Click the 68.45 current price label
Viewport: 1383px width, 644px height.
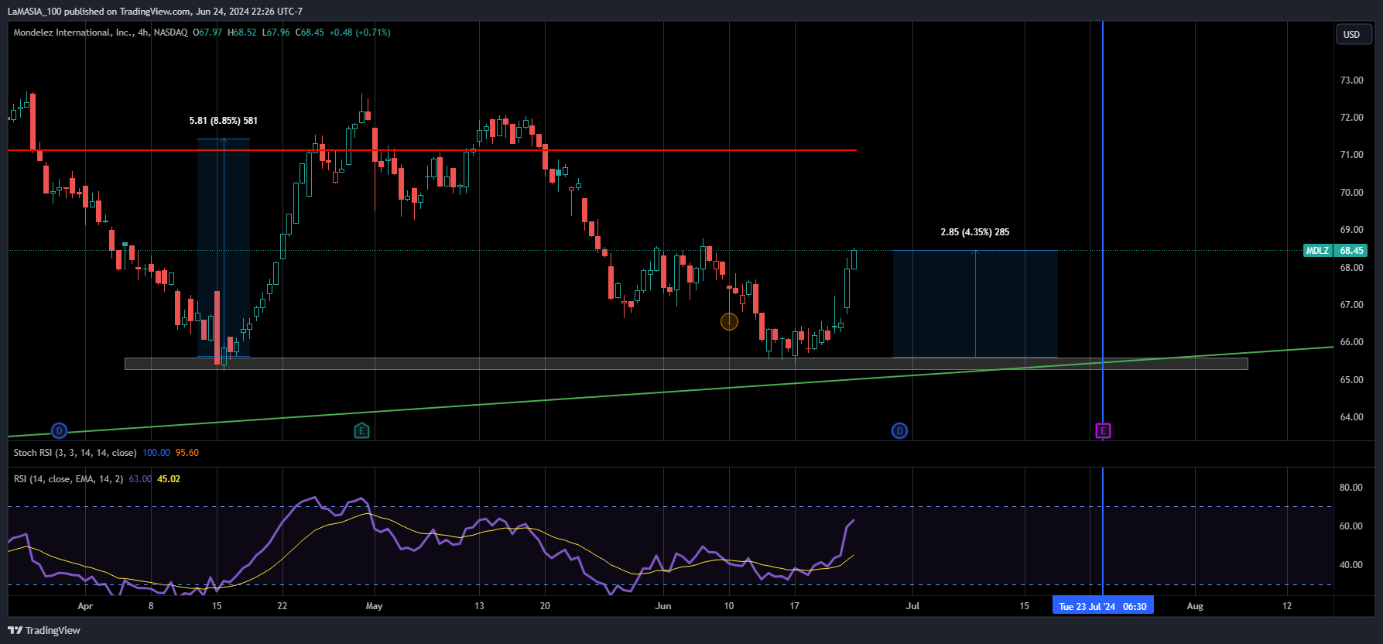click(1351, 250)
